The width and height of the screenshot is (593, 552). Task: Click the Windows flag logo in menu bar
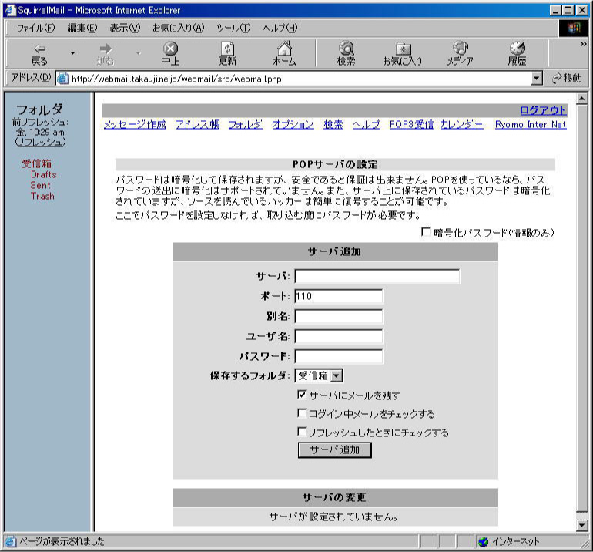(573, 28)
